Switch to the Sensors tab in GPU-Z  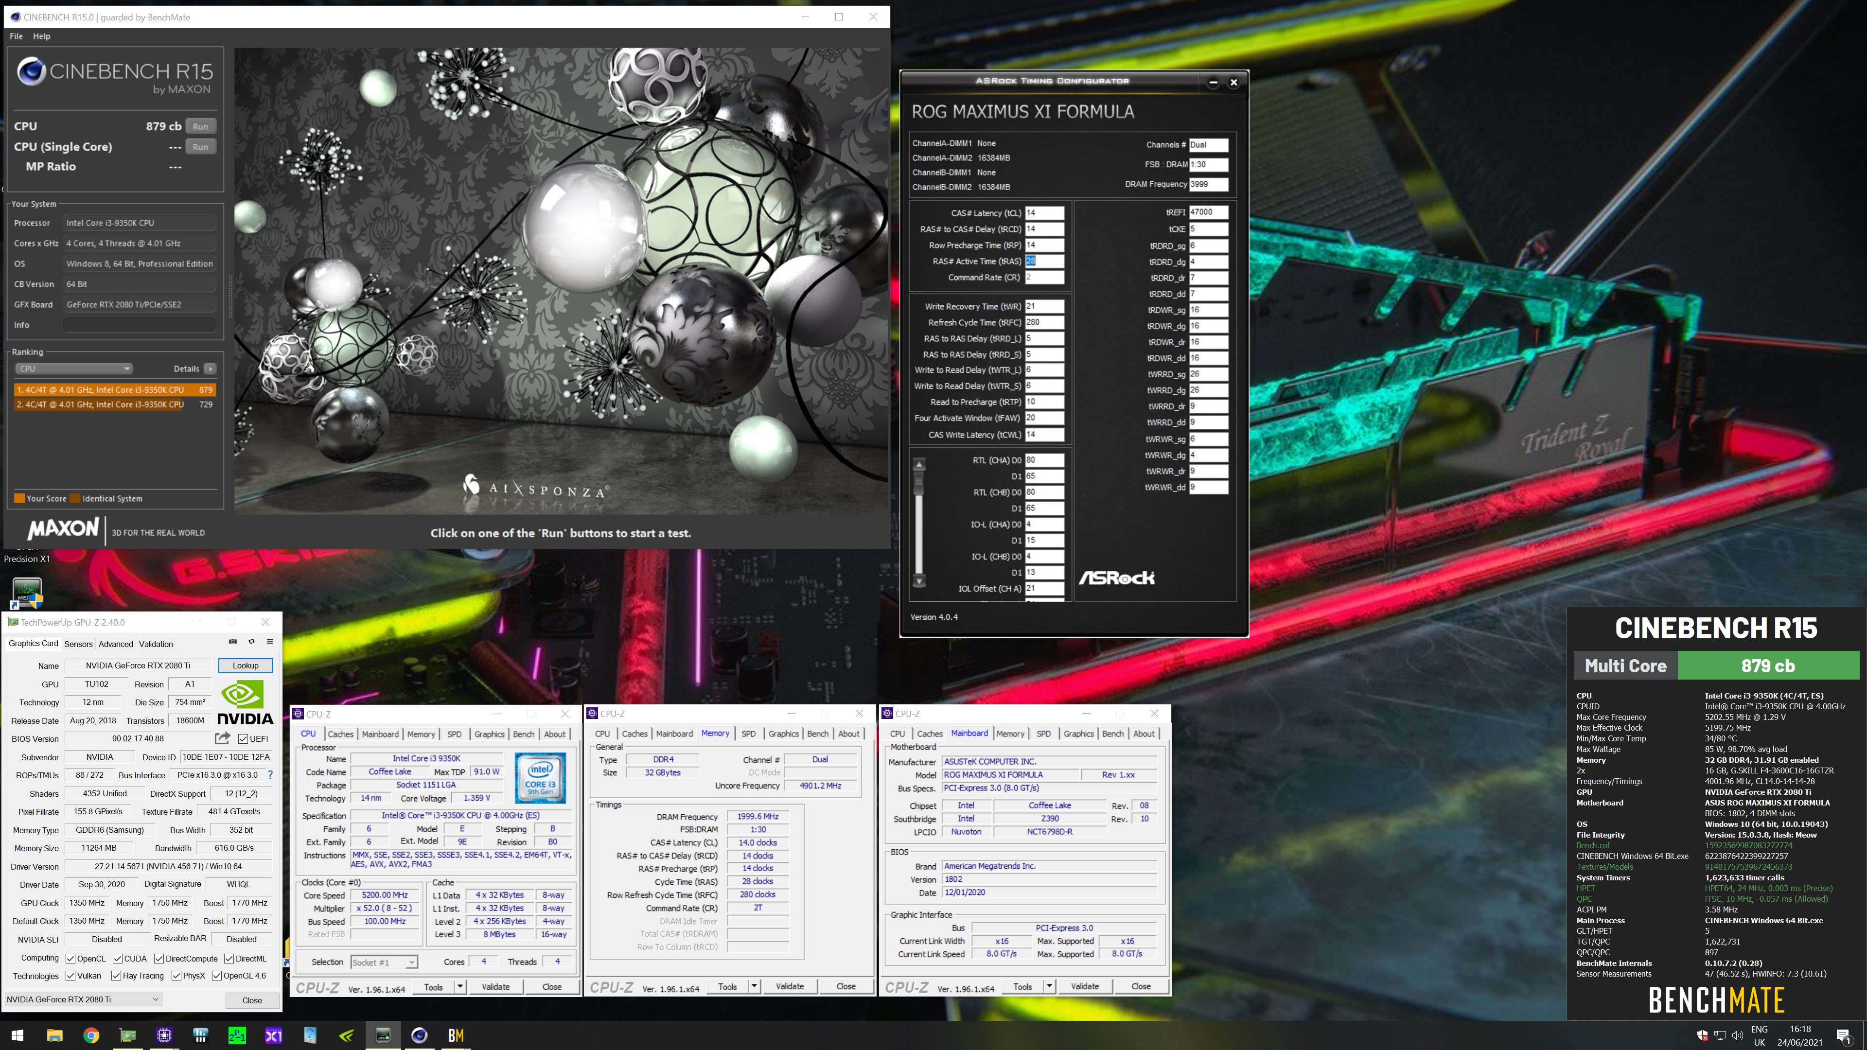point(78,644)
